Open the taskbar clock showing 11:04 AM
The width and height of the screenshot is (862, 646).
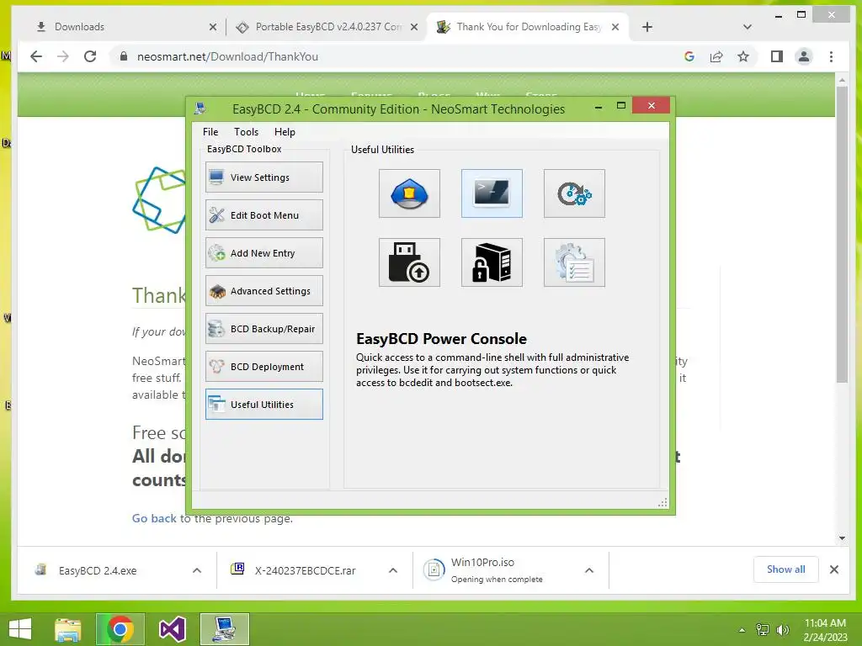click(825, 630)
